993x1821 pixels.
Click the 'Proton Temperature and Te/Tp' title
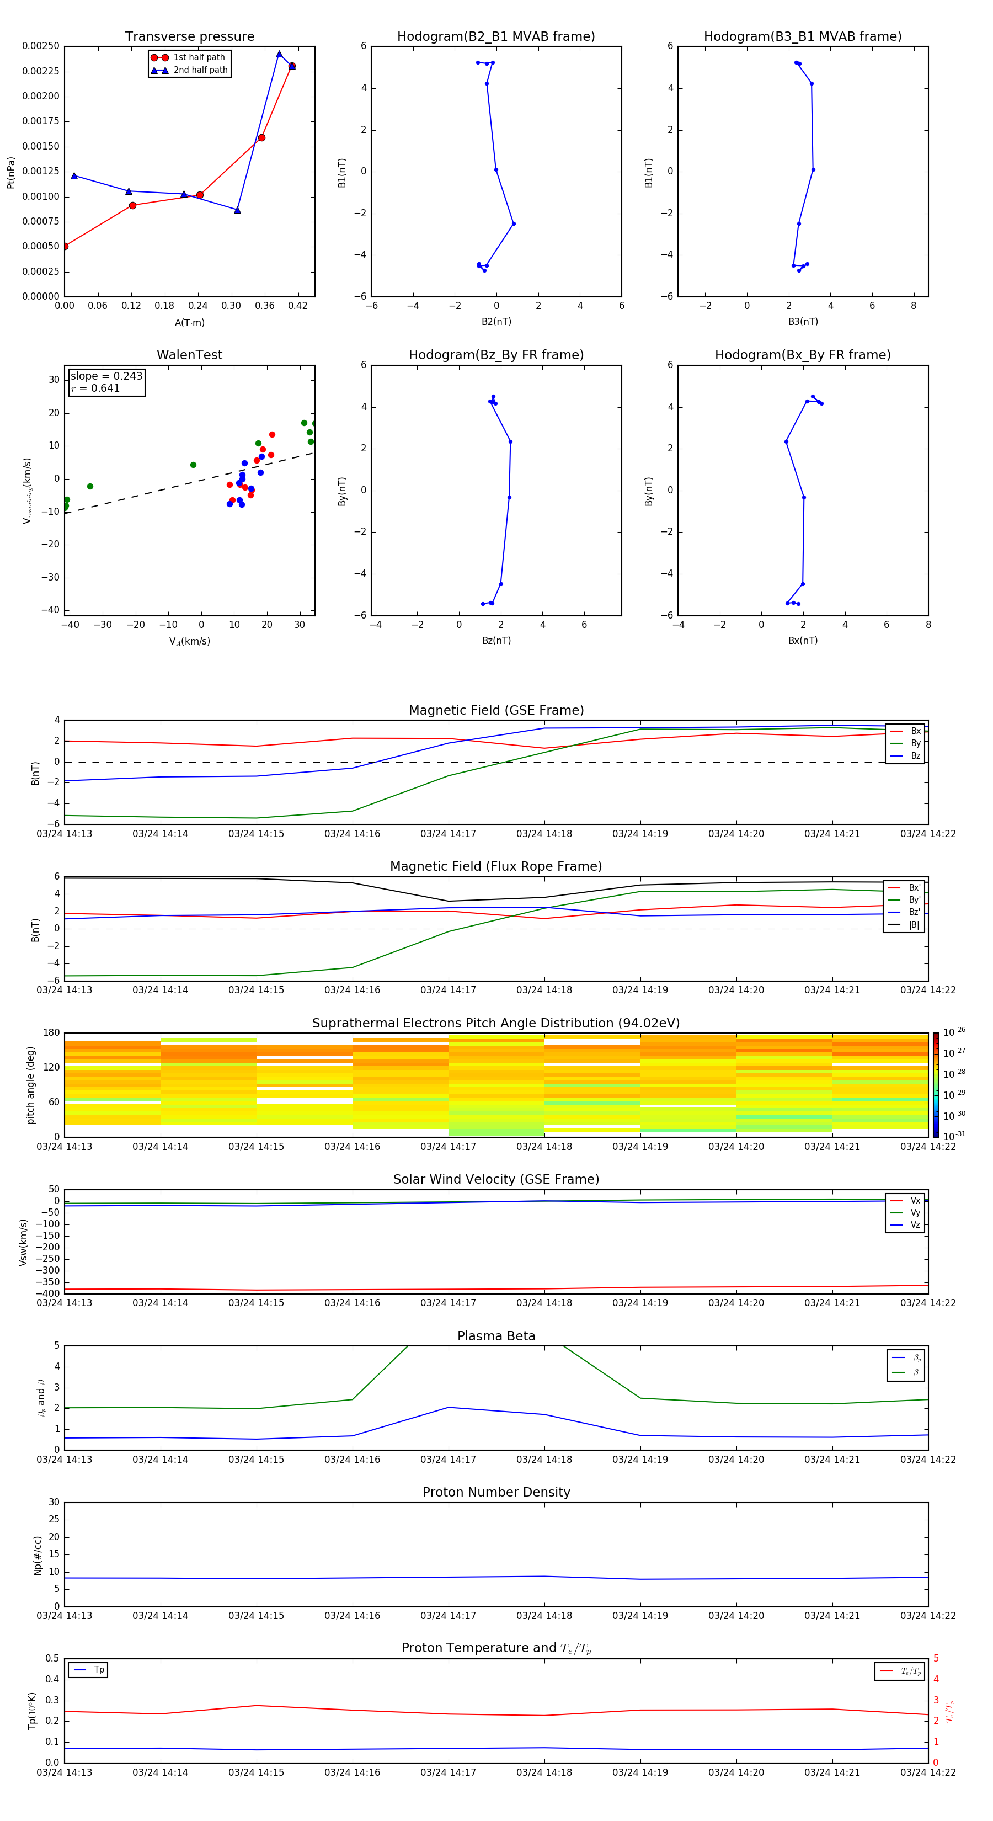(x=496, y=1648)
